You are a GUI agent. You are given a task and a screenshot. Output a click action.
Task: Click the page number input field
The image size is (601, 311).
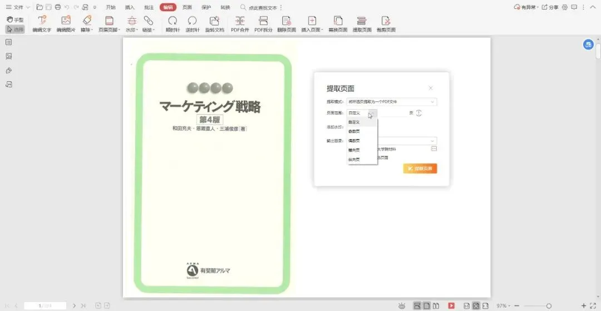45,305
